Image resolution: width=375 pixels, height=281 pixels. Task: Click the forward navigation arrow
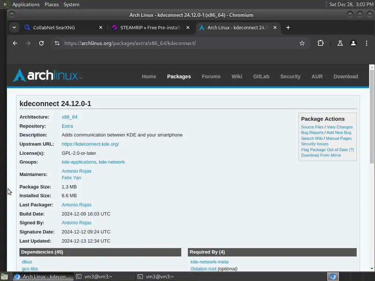tap(28, 43)
